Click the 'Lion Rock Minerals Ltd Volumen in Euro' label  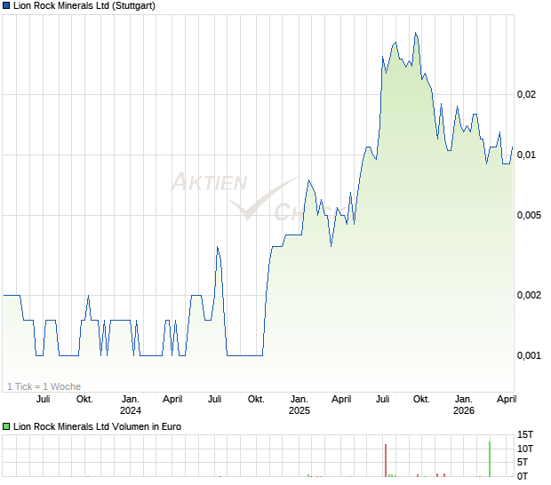point(98,426)
